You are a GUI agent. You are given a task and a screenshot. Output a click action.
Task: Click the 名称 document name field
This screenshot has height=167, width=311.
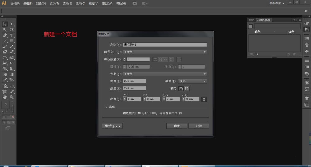165,45
